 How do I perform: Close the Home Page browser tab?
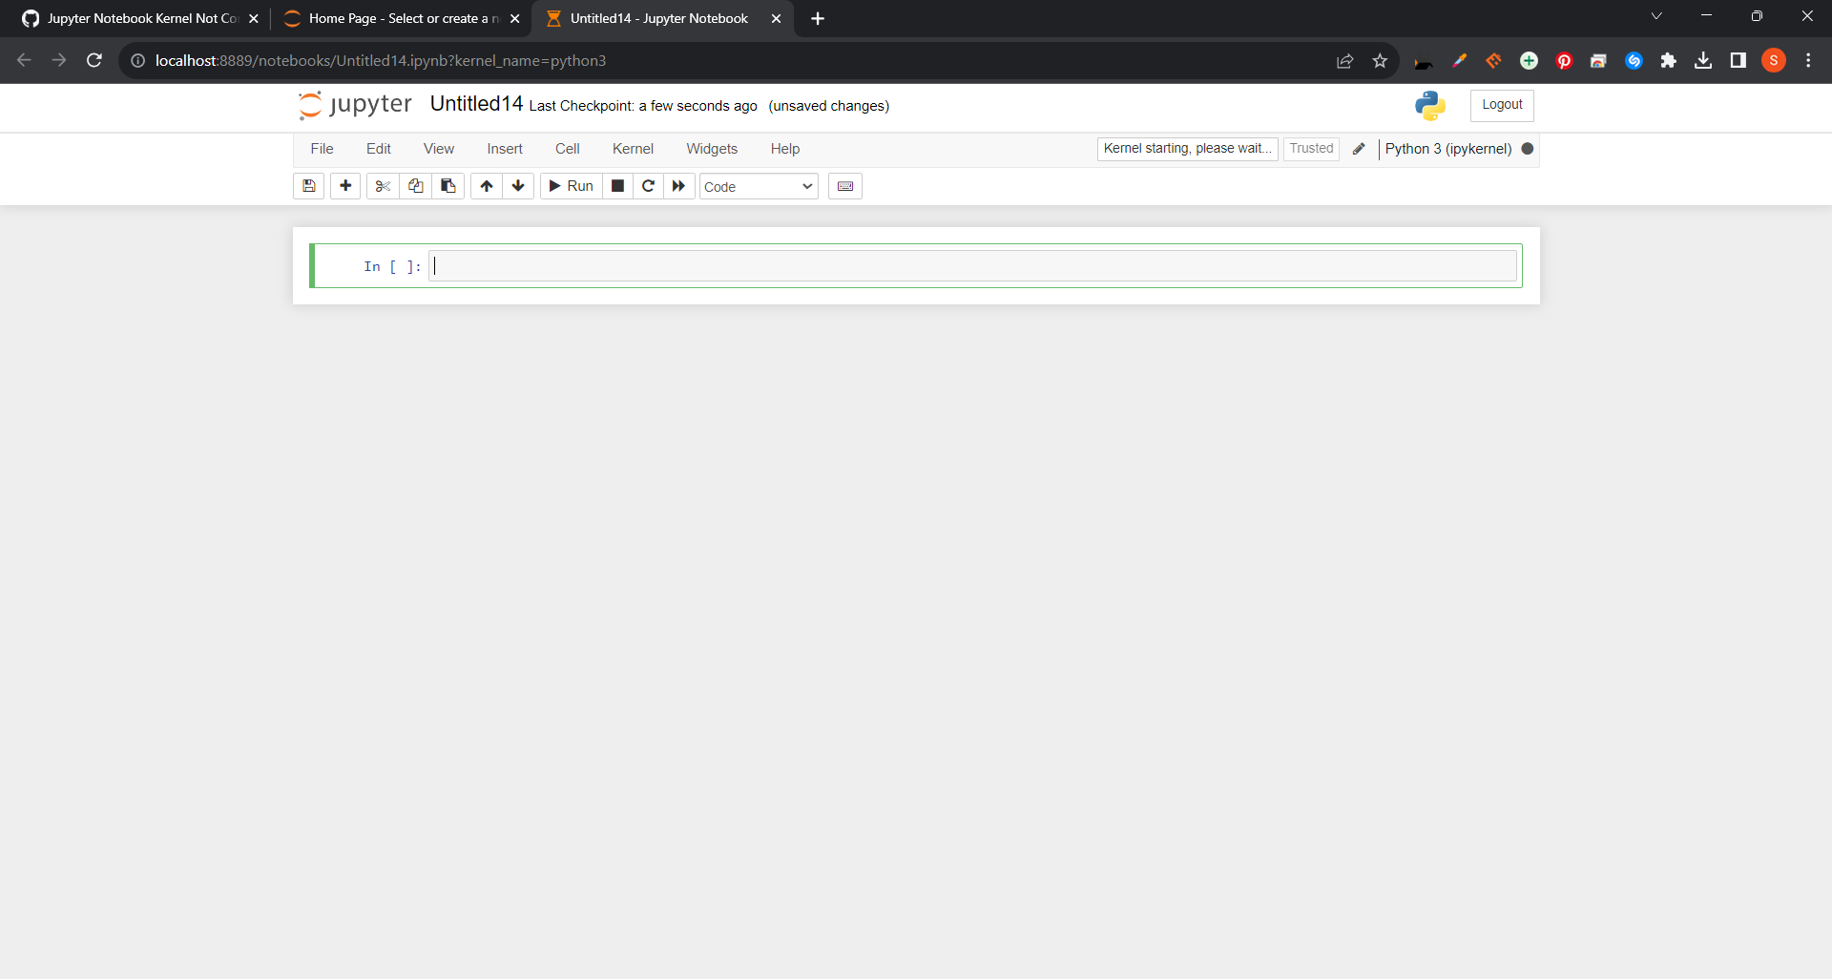[514, 18]
